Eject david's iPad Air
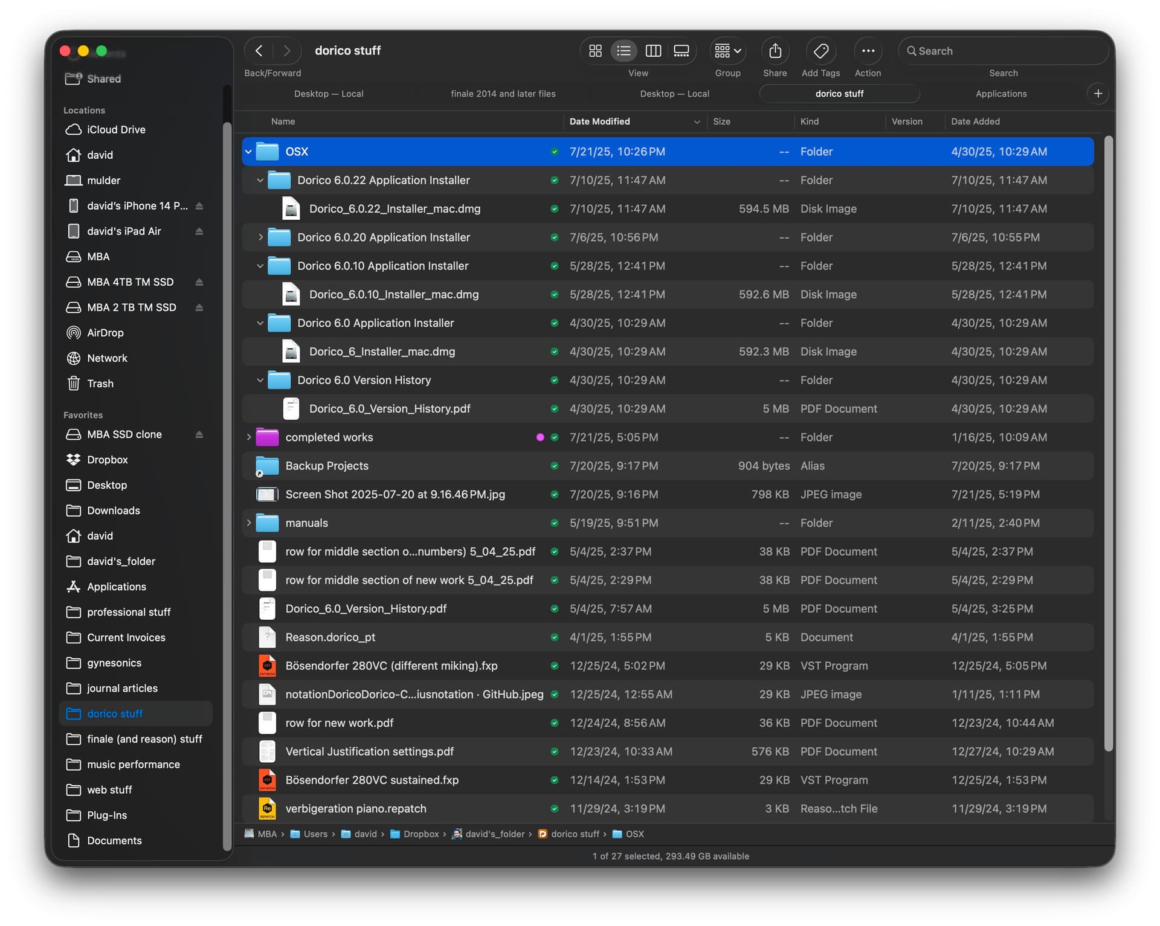 pos(199,231)
